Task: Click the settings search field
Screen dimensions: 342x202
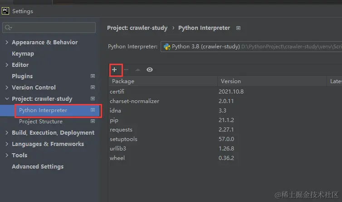Action: coord(49,28)
